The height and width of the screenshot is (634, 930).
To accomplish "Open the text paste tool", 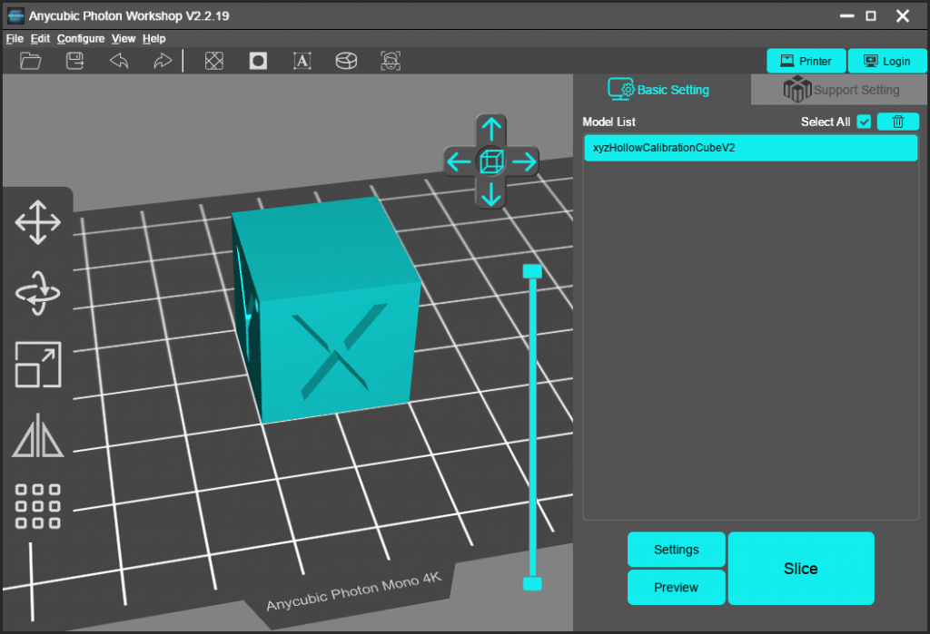I will [302, 61].
